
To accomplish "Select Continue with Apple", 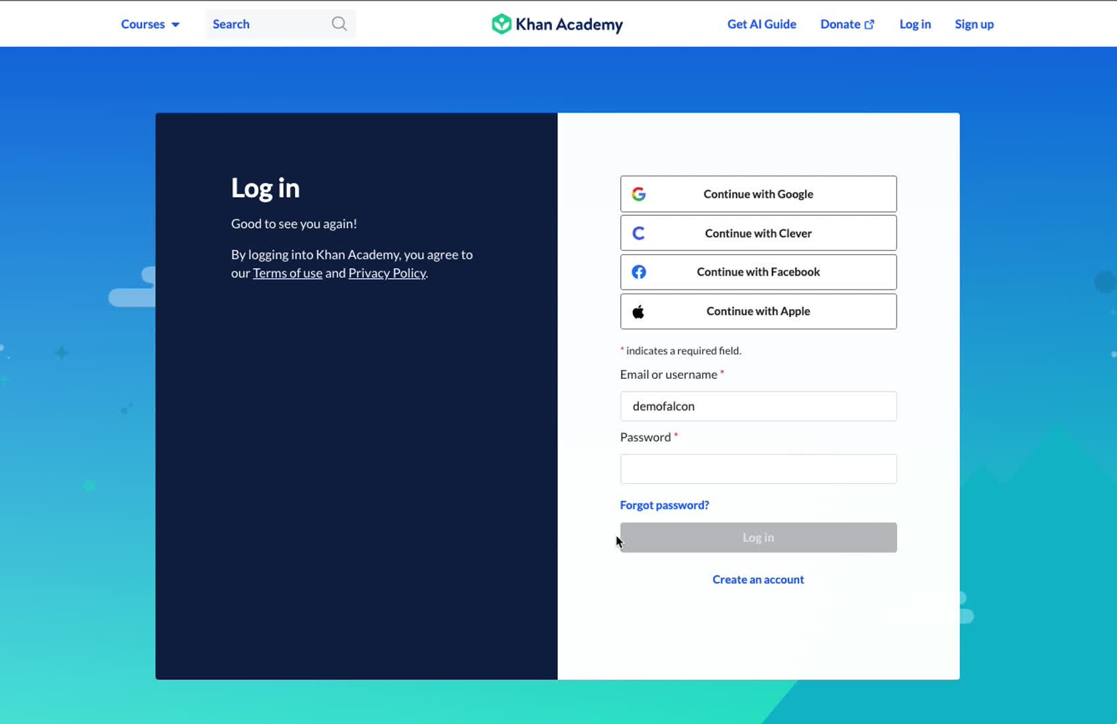I will click(x=758, y=312).
